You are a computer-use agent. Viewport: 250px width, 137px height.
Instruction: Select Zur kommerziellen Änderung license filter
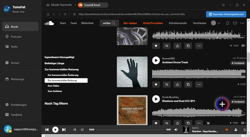coord(63,75)
